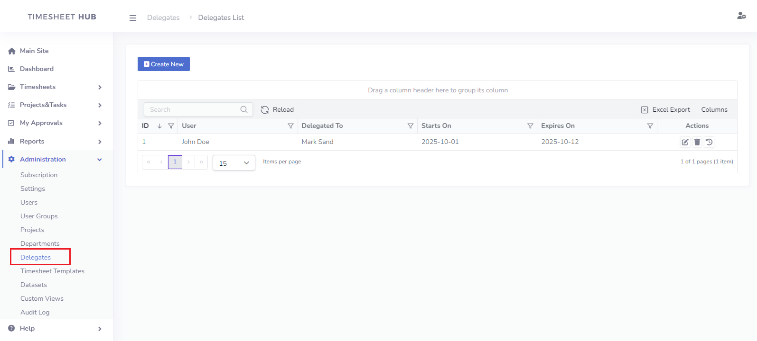Toggle the hamburger sidebar menu icon
This screenshot has width=757, height=341.
(x=133, y=18)
